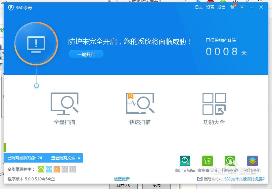
Task: Open 自定义扫描 custom scan
Action: click(185, 164)
